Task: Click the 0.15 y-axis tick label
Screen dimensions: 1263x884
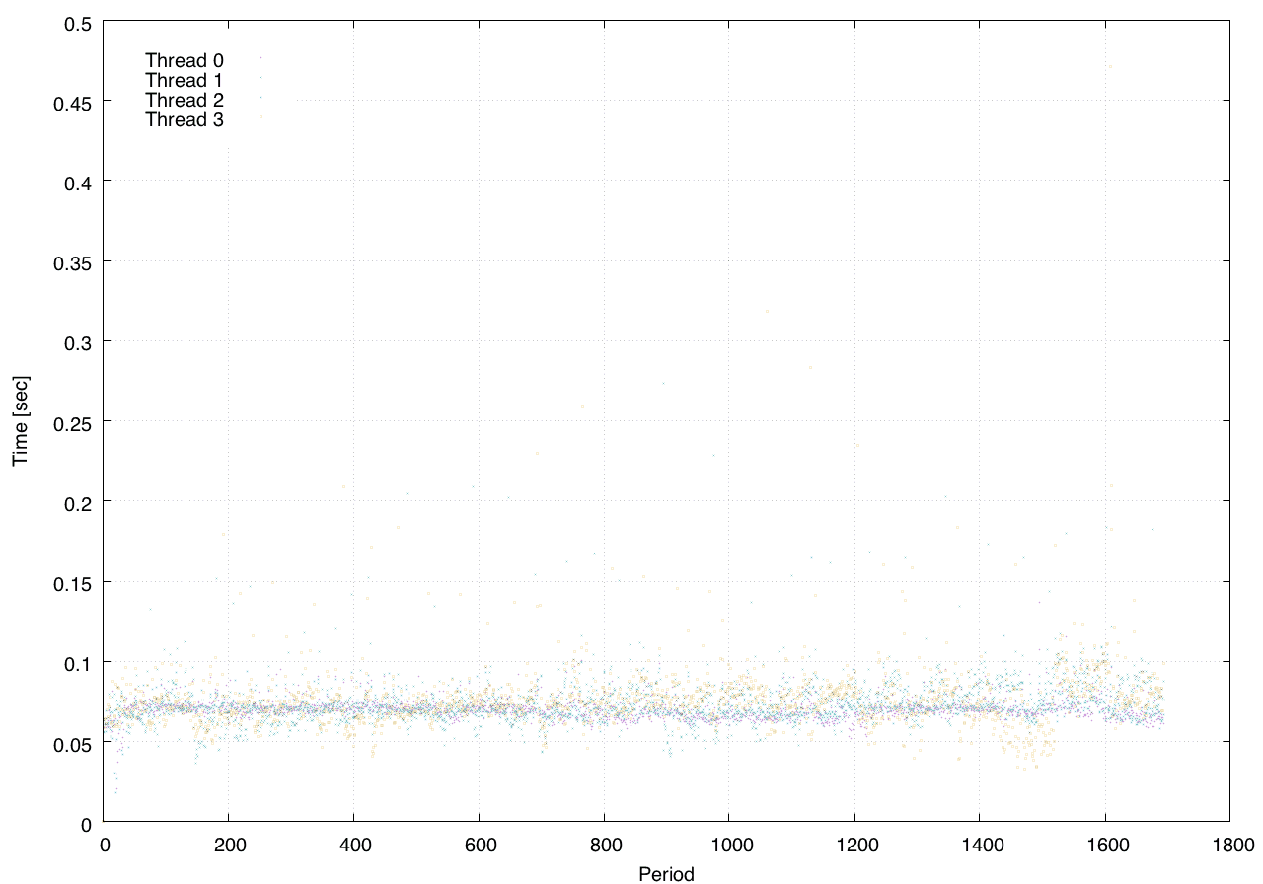Action: pyautogui.click(x=69, y=582)
